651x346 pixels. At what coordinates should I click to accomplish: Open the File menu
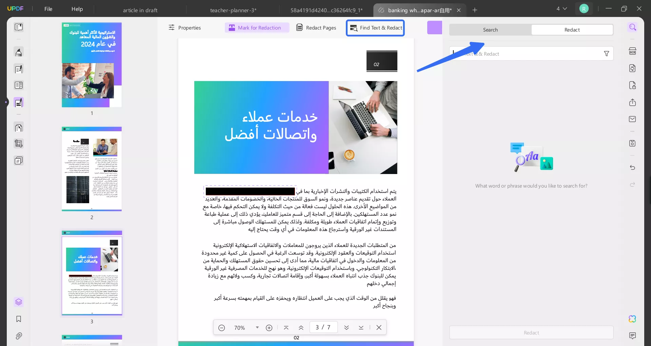tap(48, 9)
